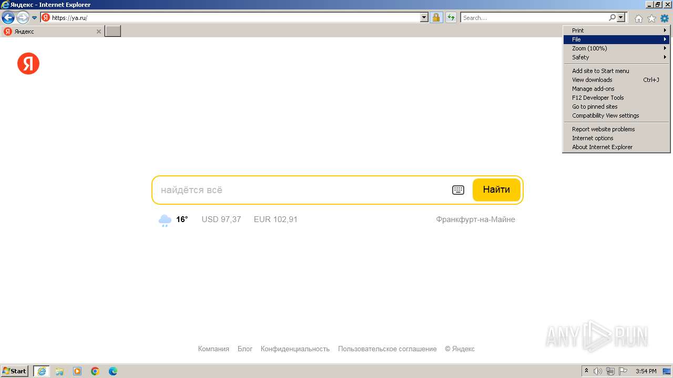Select About Internet Explorer
Screen dimensions: 673x378
click(616, 147)
